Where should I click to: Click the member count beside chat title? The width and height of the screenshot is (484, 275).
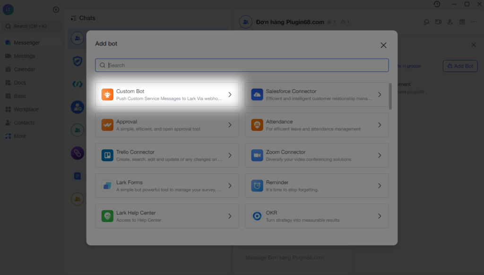(331, 22)
